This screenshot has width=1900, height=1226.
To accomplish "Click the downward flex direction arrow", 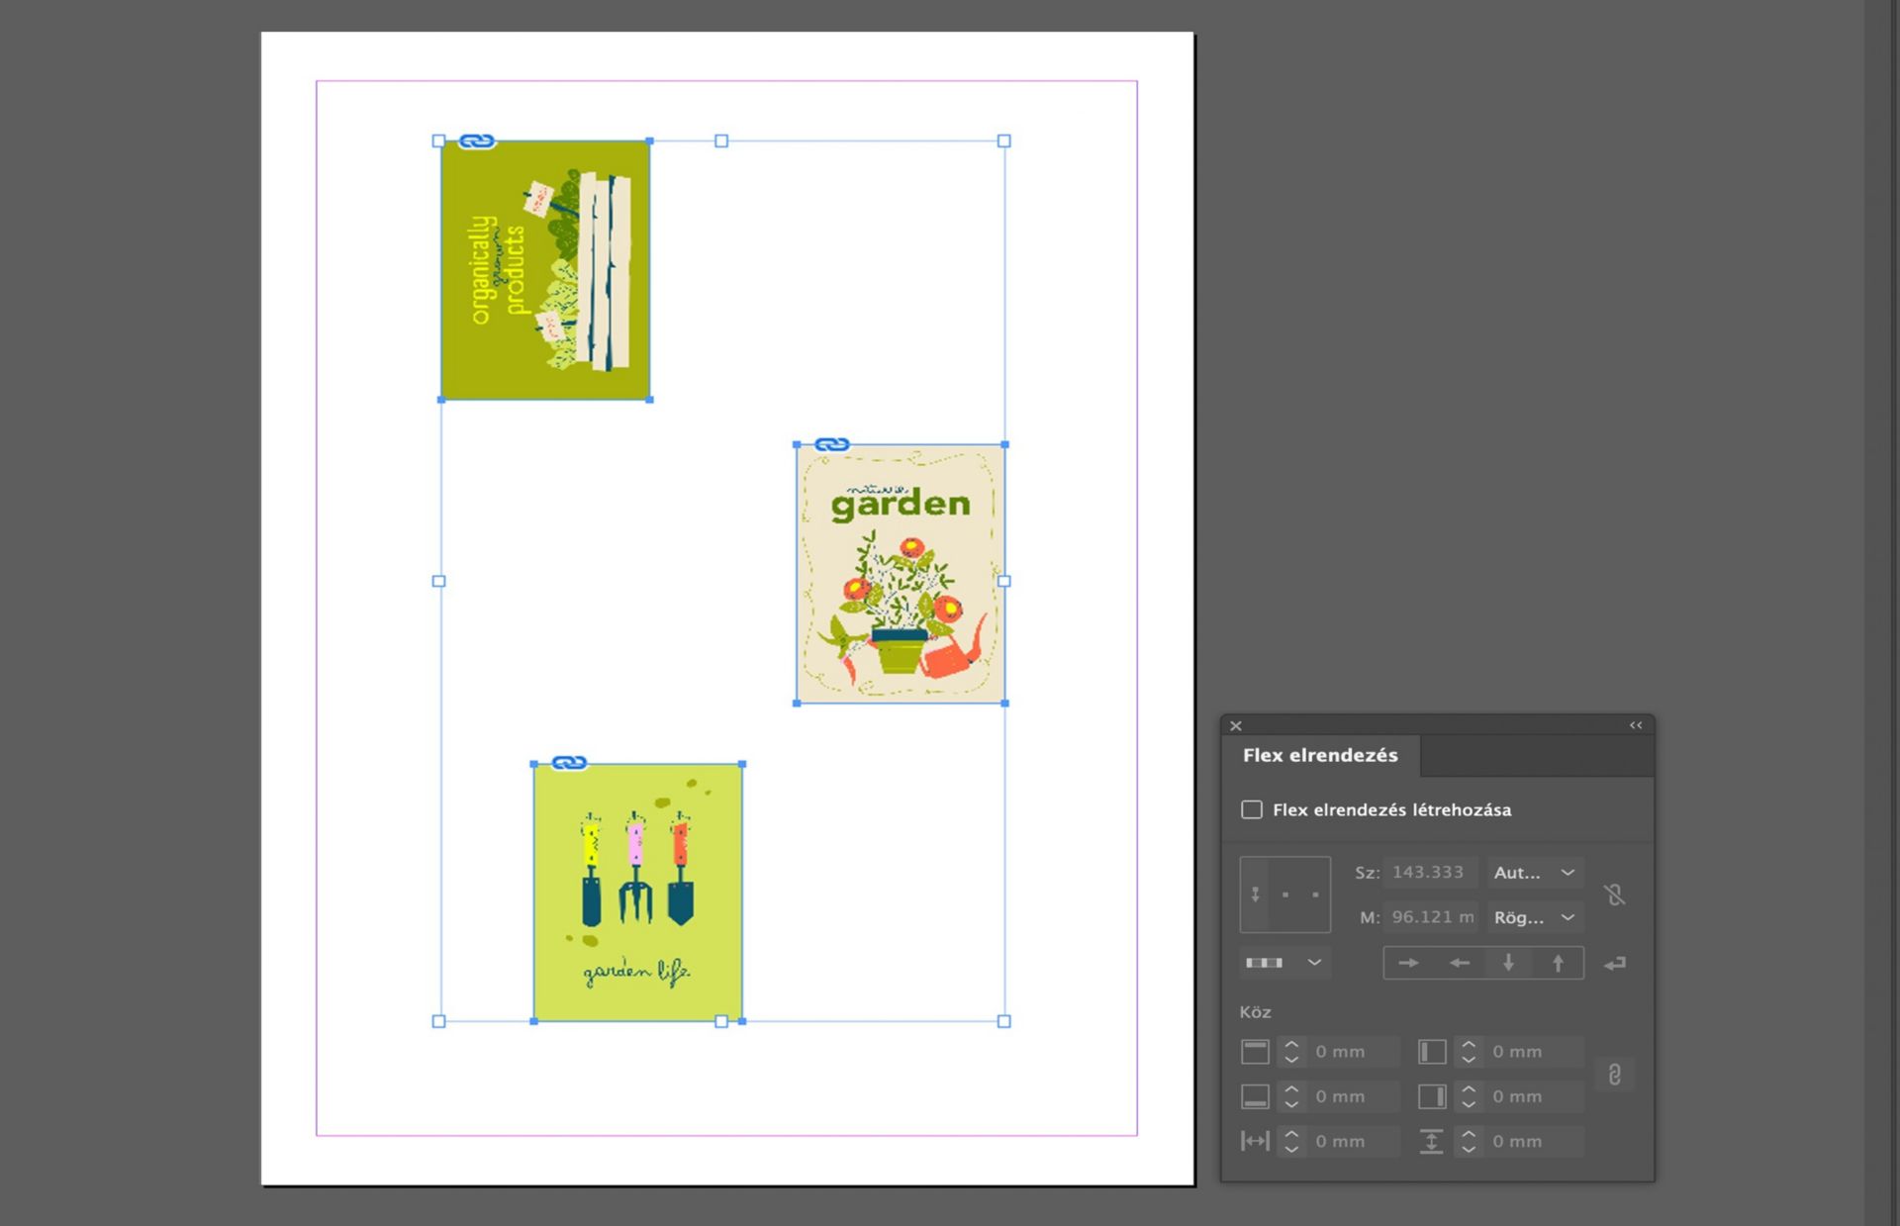I will 1508,963.
